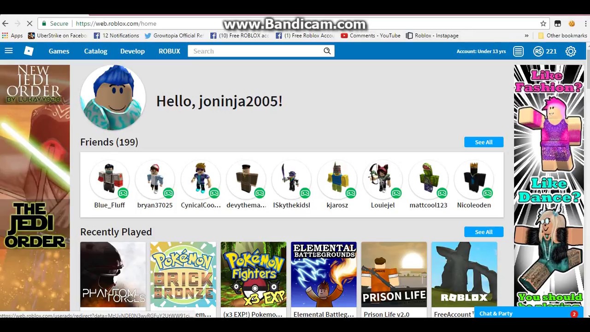Open Pokemon Brick Bronze game thumbnail

pyautogui.click(x=183, y=274)
